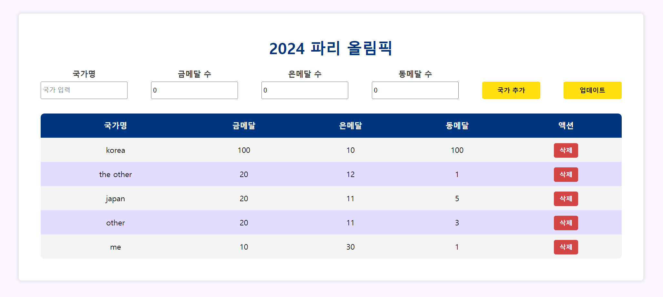The width and height of the screenshot is (663, 297).
Task: Delete the korea row with 삭제
Action: point(566,150)
